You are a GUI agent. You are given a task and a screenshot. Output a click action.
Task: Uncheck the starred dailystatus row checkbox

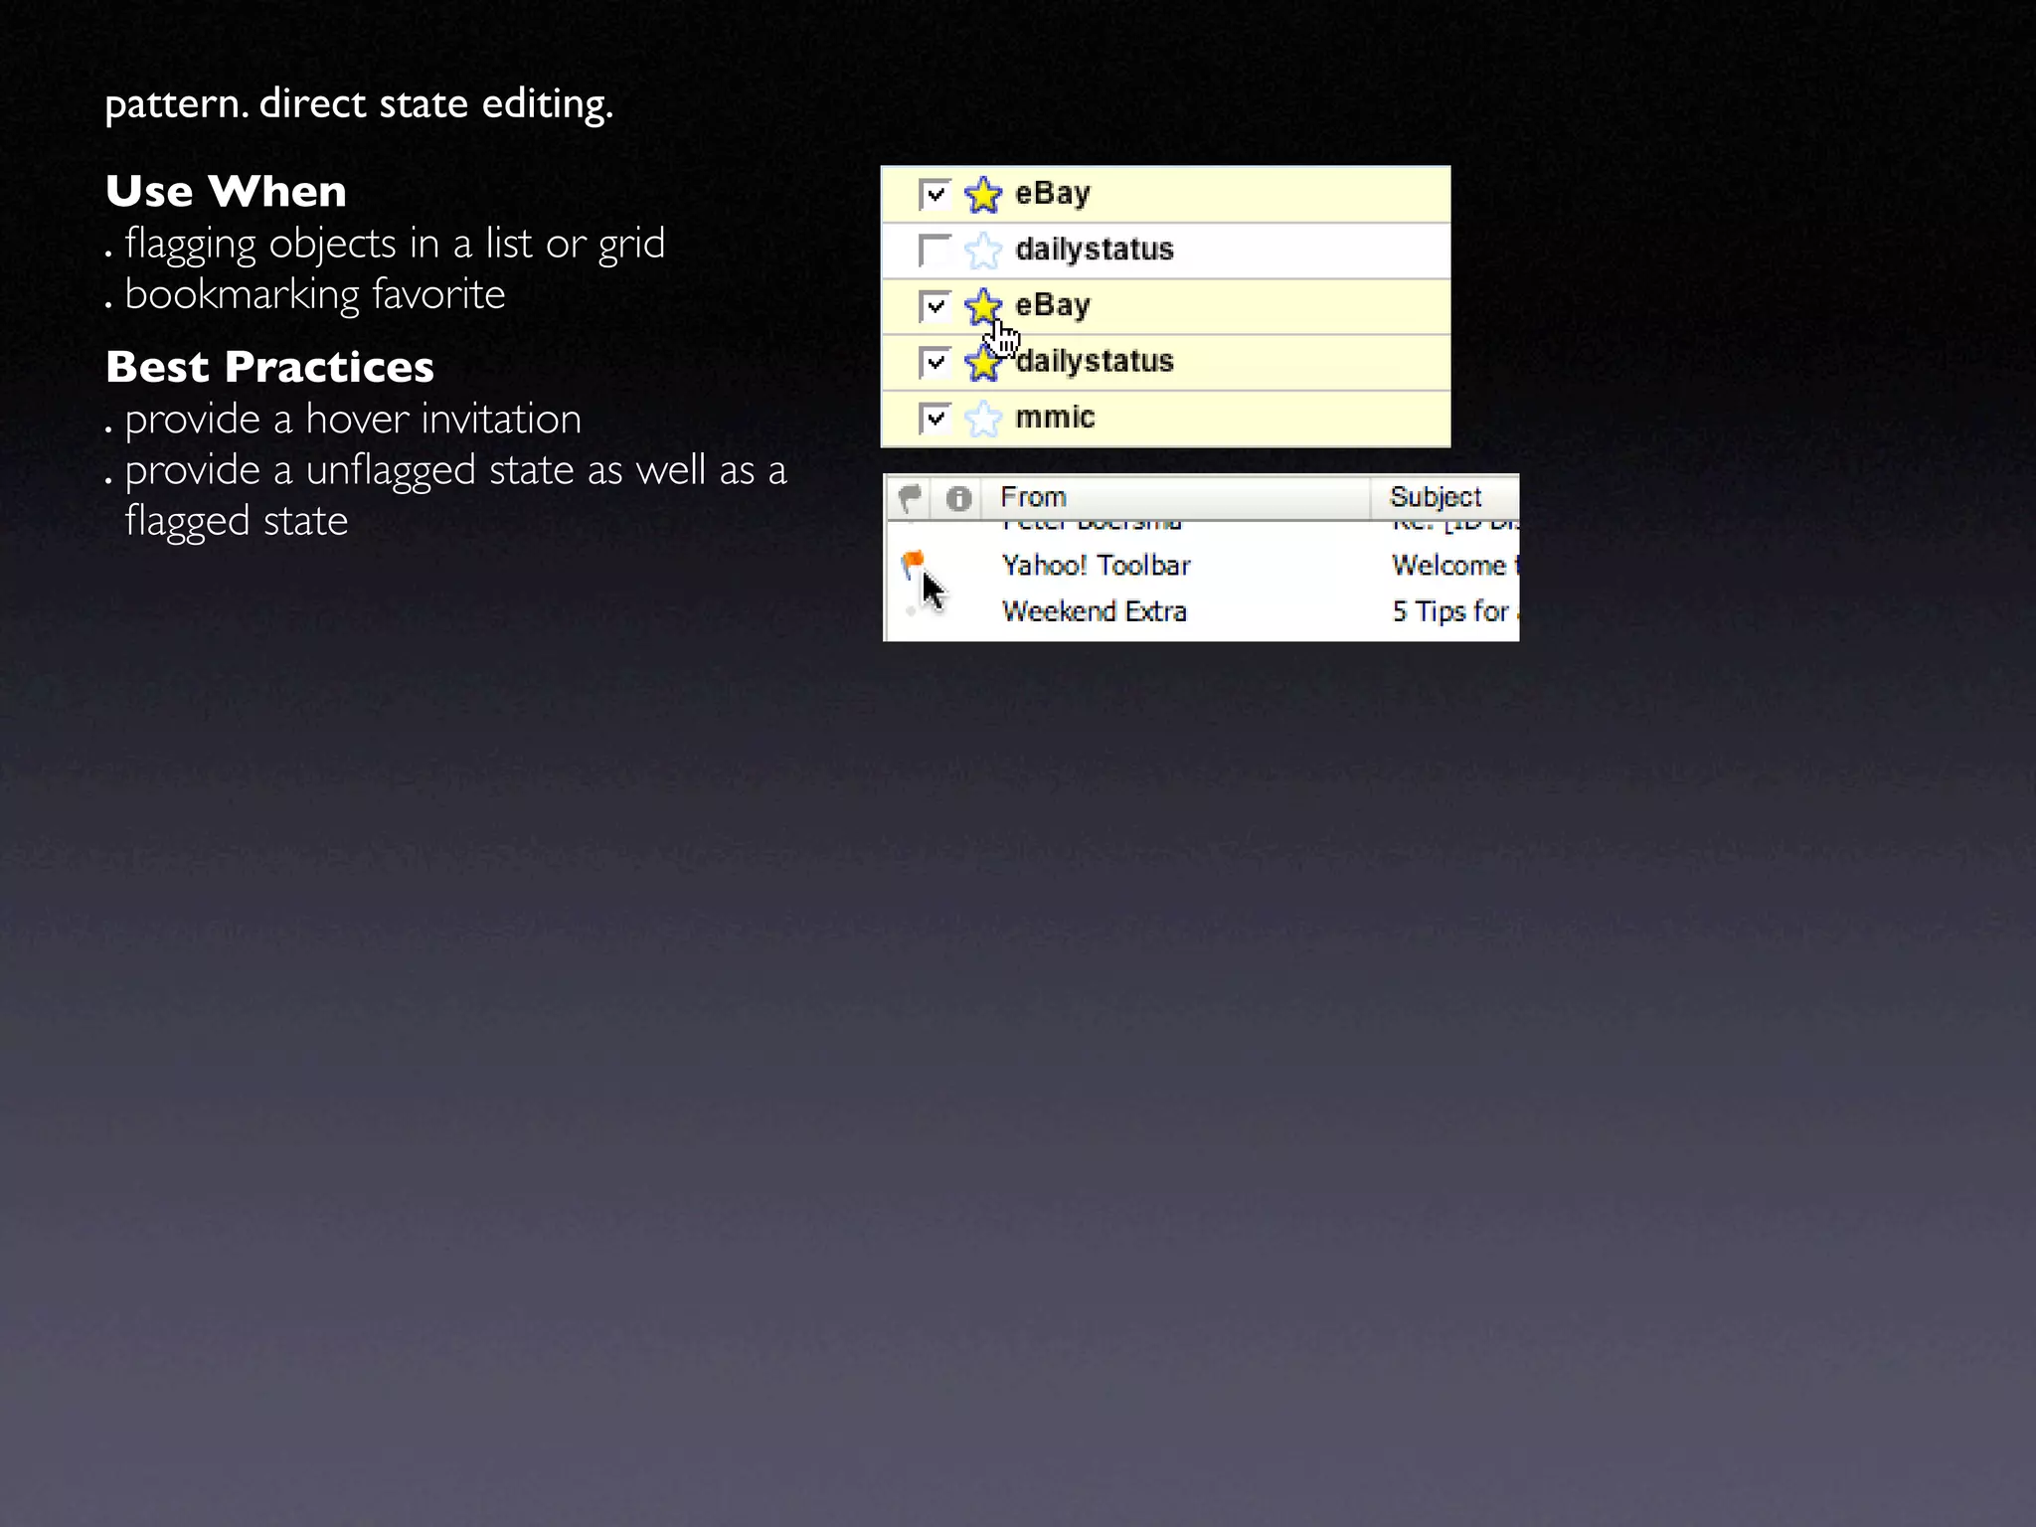click(x=934, y=363)
